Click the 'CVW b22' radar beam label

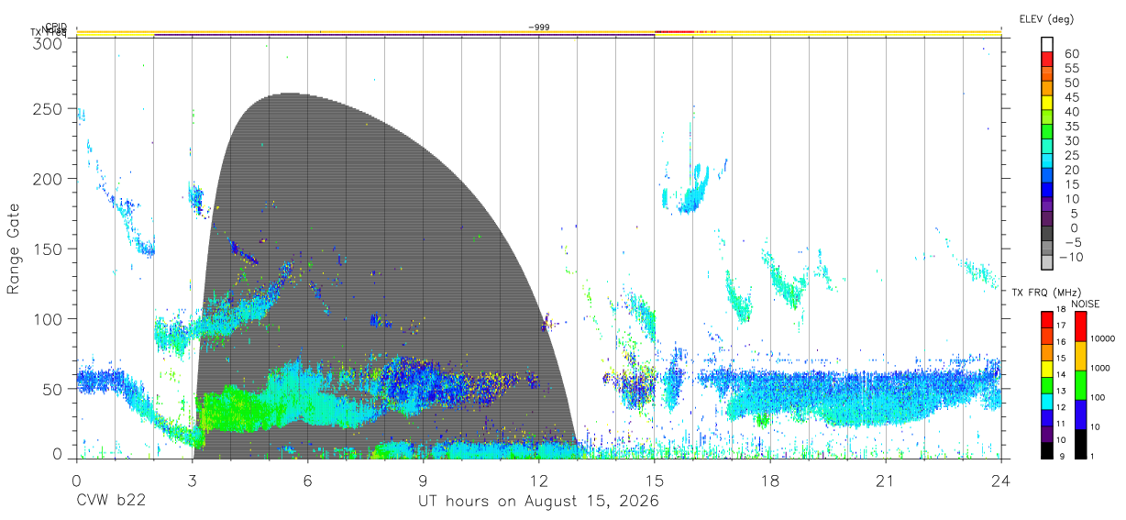tap(111, 502)
